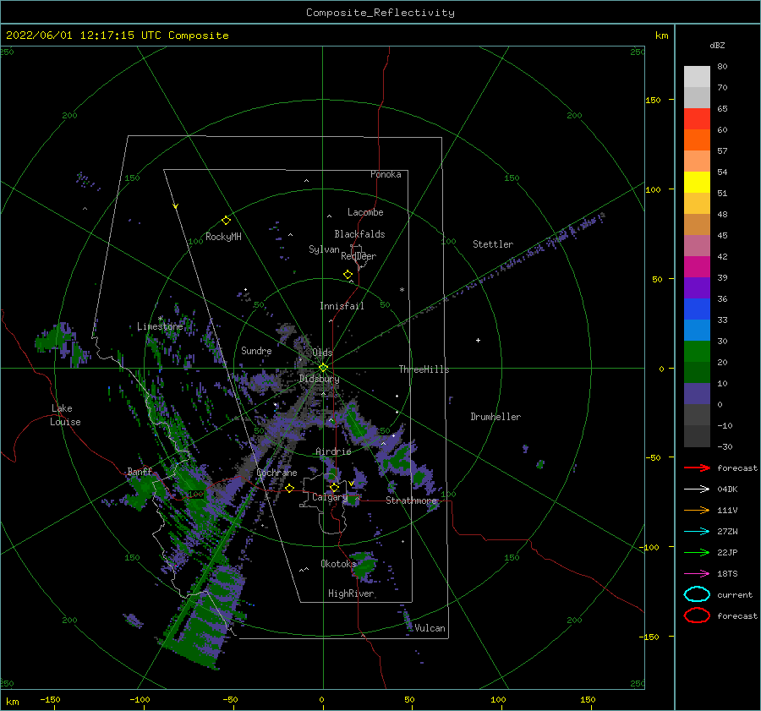Select the Innisfail label

click(342, 306)
